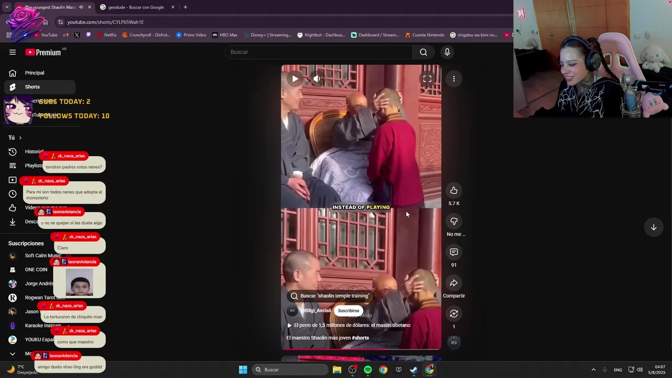Open the Crunchyroll bookmark
The width and height of the screenshot is (672, 378).
[x=146, y=35]
